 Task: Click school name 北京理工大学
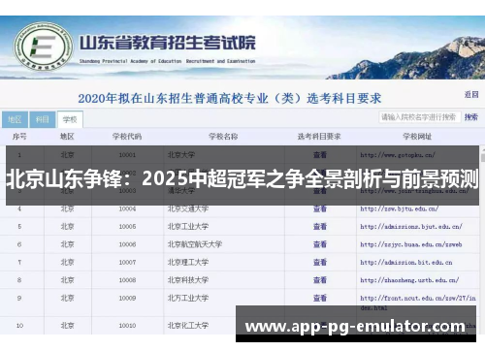coord(188,262)
